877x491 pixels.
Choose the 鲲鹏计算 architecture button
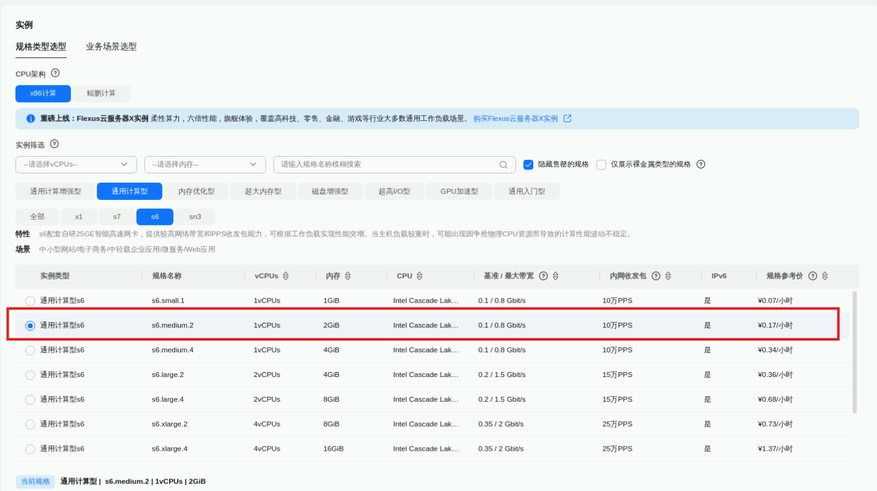101,93
